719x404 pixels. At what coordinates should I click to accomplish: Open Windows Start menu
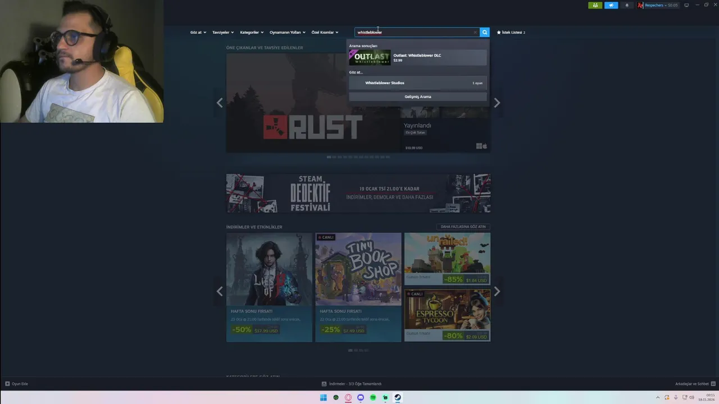pos(323,397)
